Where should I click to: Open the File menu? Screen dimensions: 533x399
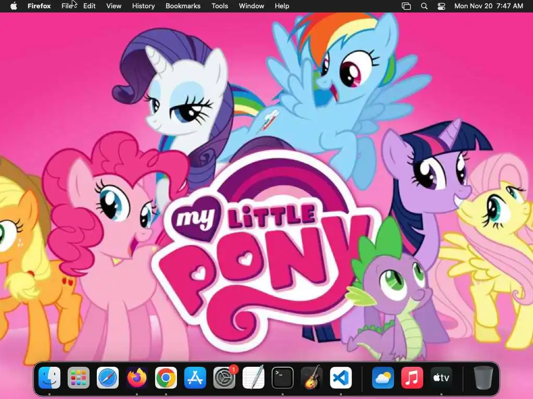coord(67,6)
